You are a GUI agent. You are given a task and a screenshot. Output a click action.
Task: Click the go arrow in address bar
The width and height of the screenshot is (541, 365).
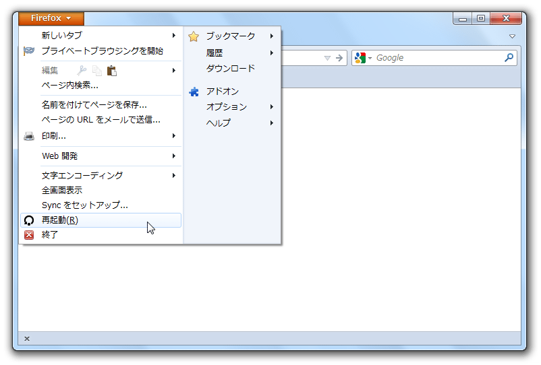339,58
